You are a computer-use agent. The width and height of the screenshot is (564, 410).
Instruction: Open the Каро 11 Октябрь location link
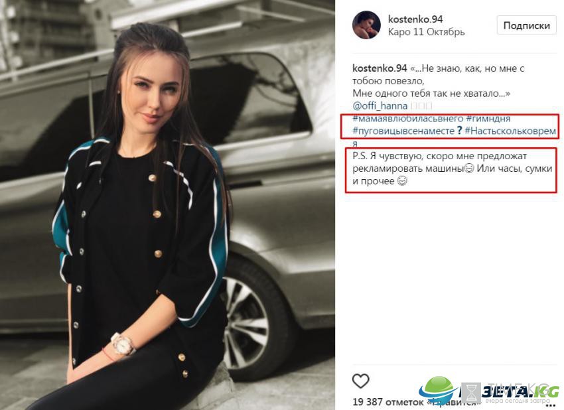(426, 32)
